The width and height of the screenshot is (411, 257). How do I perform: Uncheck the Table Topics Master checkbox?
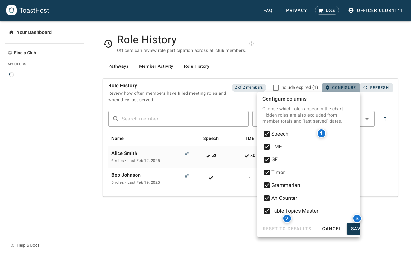(267, 211)
